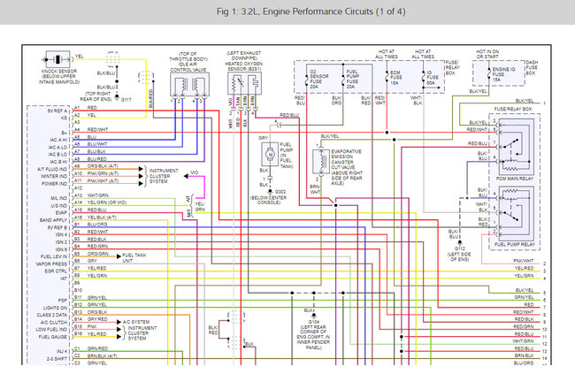575x374 pixels.
Task: Click pin A2 'YEL' wire label
Action: [91, 115]
